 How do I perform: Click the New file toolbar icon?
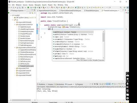click(9, 7)
